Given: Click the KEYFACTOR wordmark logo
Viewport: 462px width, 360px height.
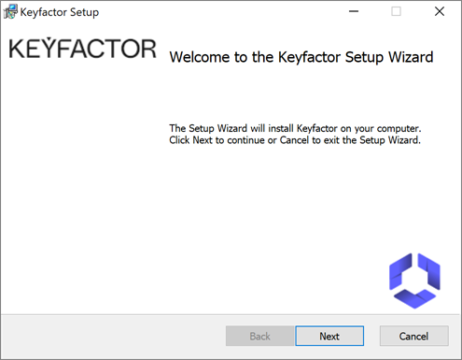Looking at the screenshot, I should tap(82, 49).
